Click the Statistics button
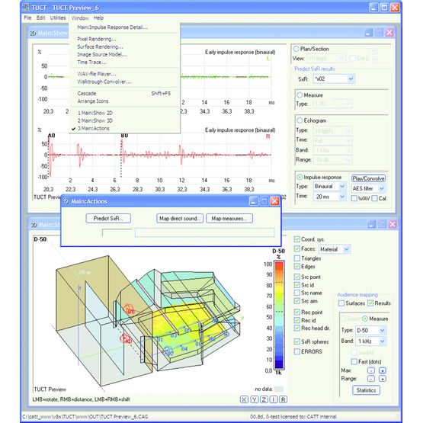 [366, 390]
